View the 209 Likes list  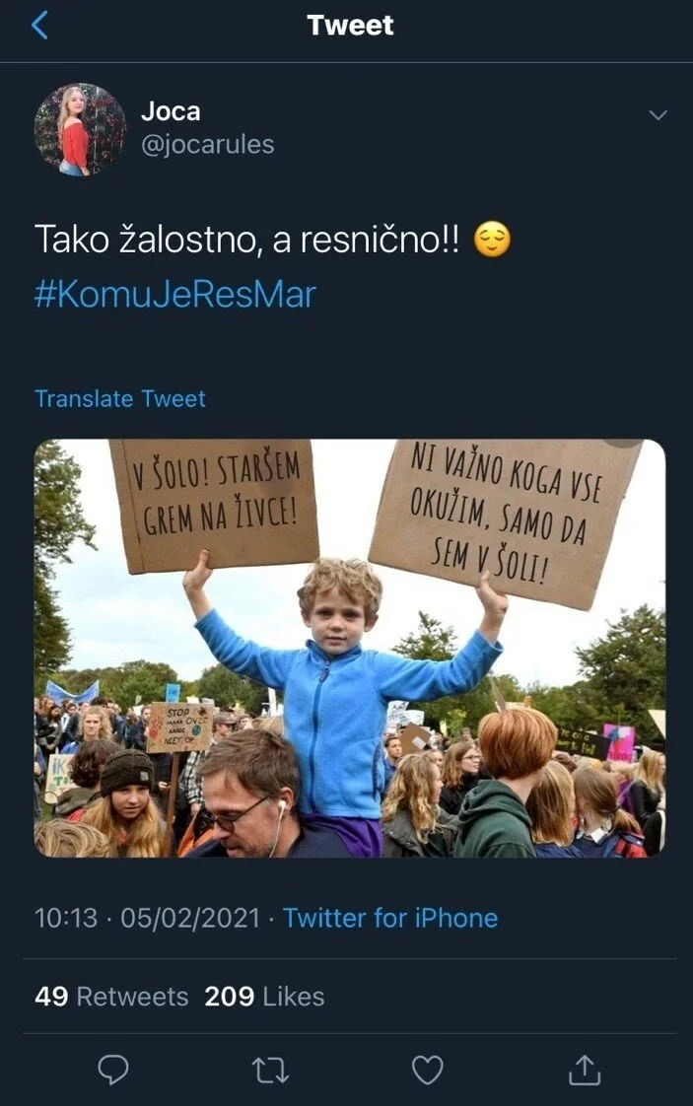(x=264, y=996)
